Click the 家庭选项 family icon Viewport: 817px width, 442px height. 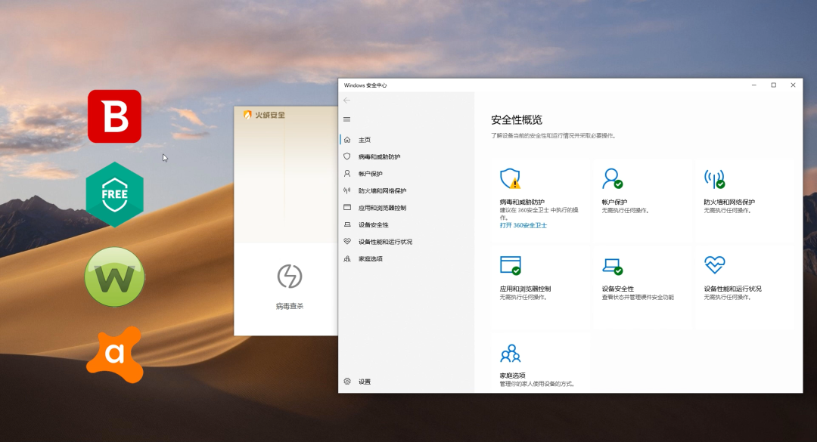510,353
